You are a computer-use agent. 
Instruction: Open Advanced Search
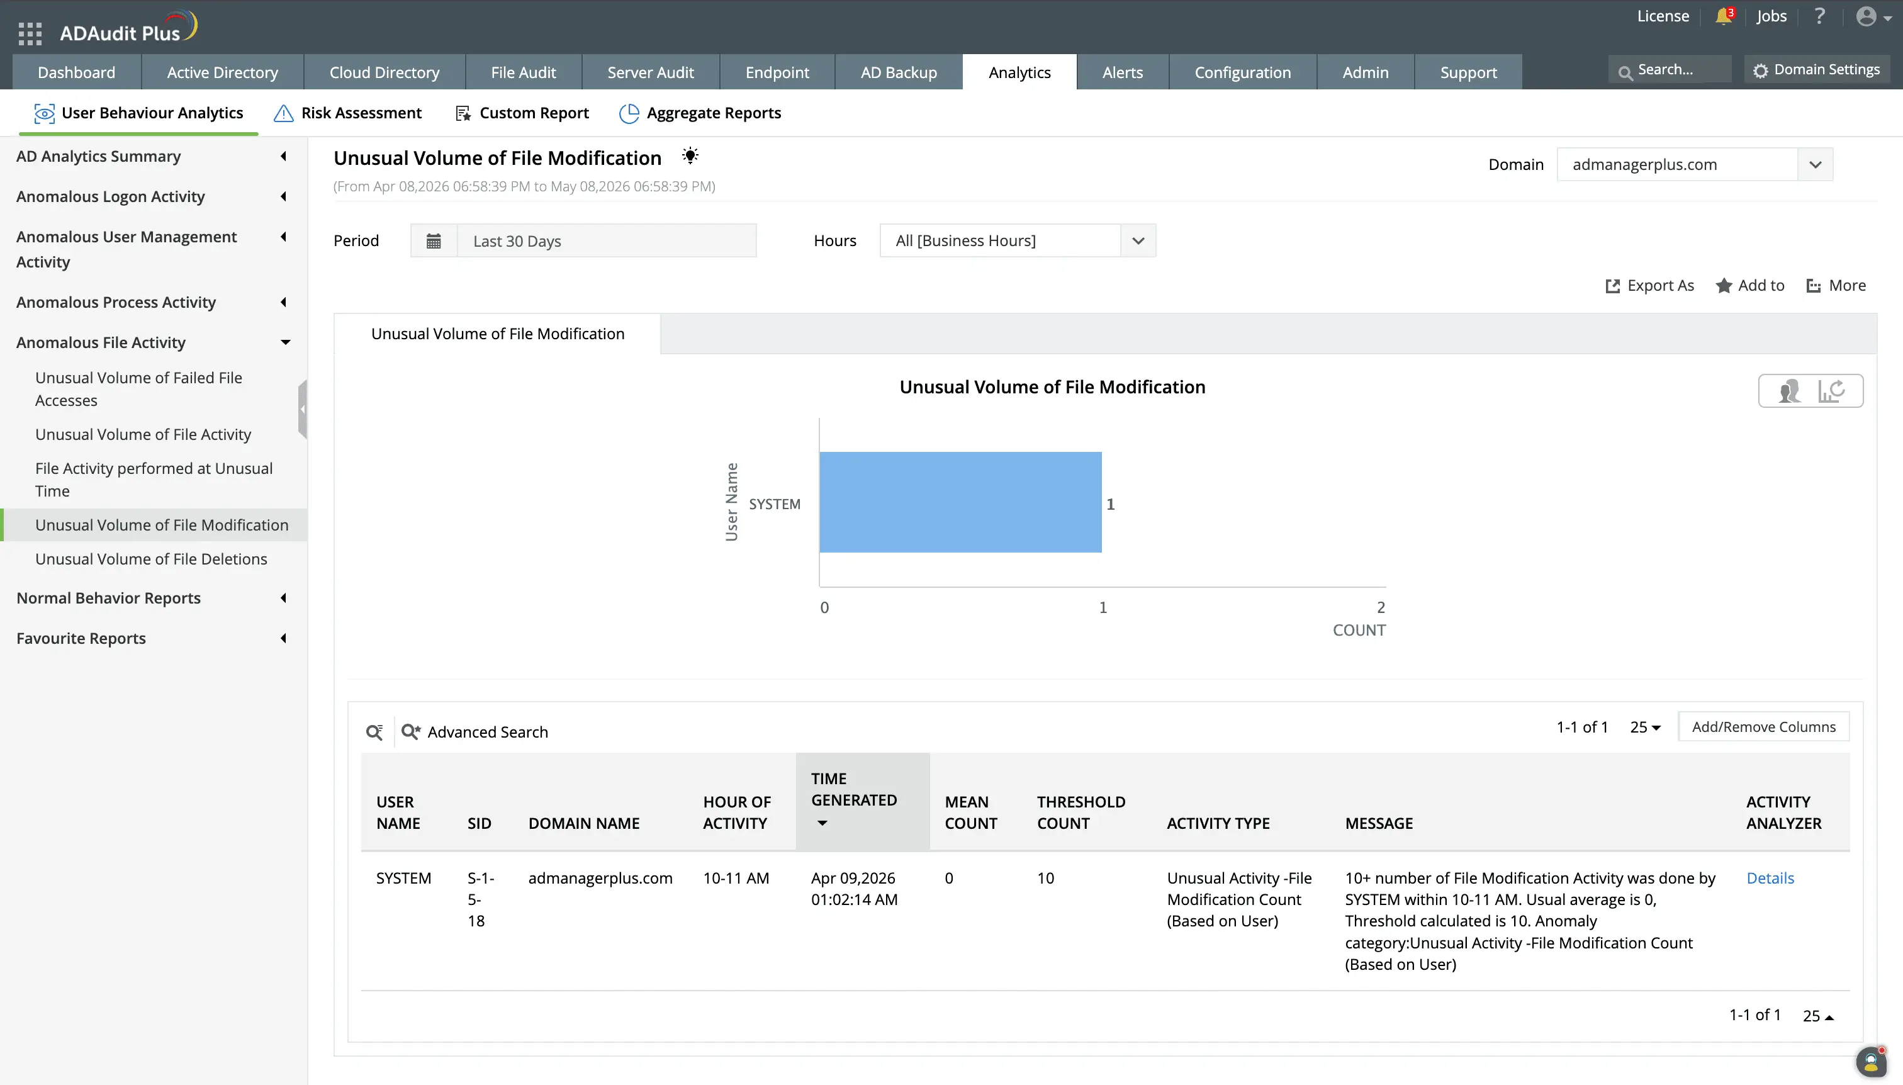[x=474, y=733]
